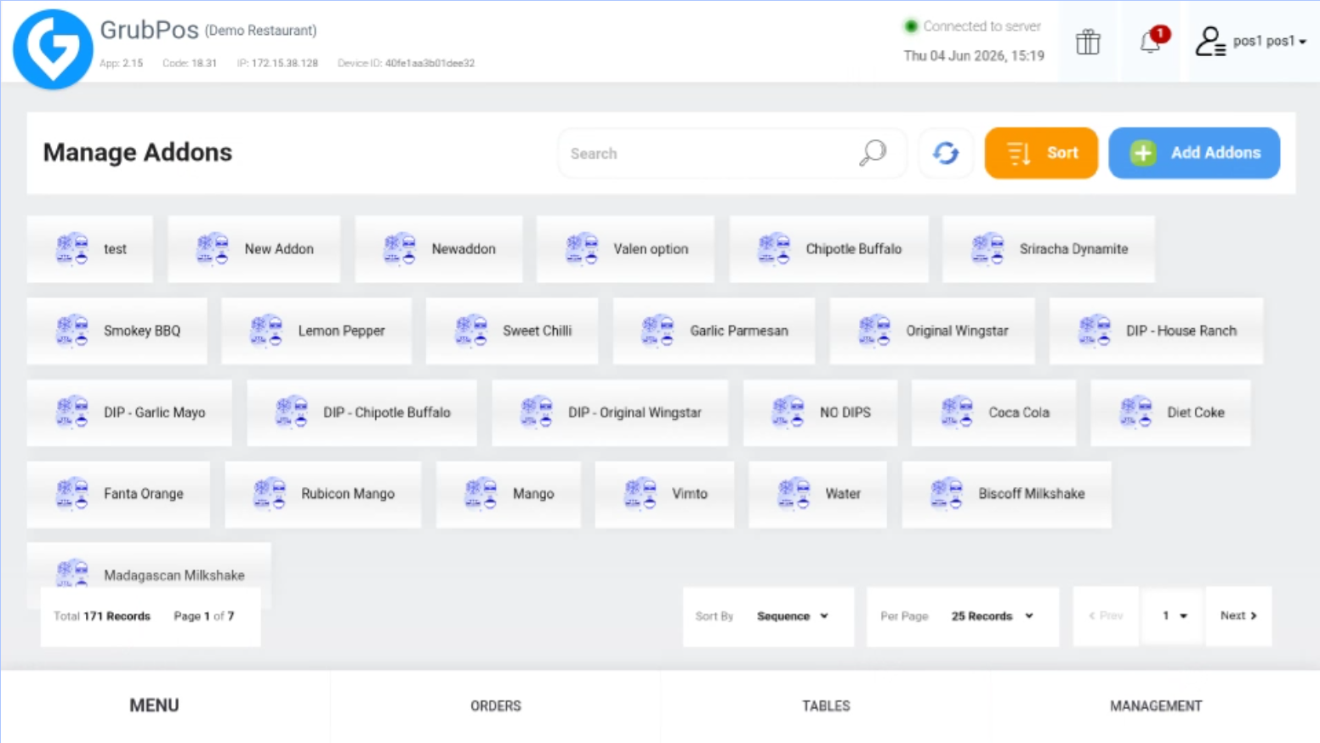Expand the page number selector

tap(1174, 616)
